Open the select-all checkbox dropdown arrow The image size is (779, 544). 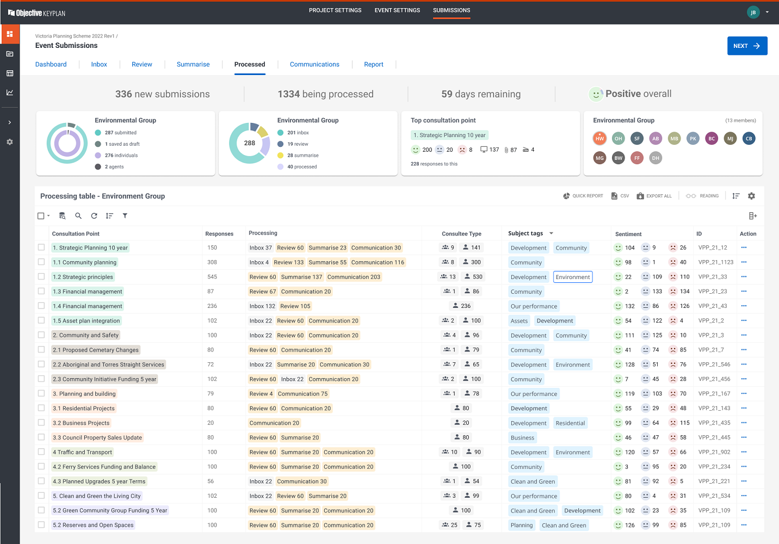pyautogui.click(x=48, y=216)
